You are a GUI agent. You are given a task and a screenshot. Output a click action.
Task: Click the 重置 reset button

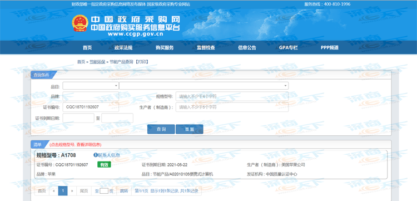[190, 129]
